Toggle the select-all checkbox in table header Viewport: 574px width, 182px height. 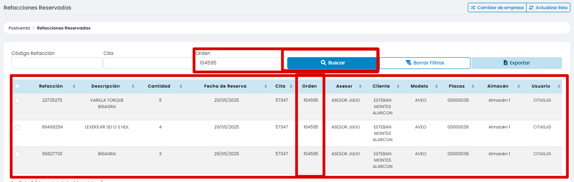point(17,86)
